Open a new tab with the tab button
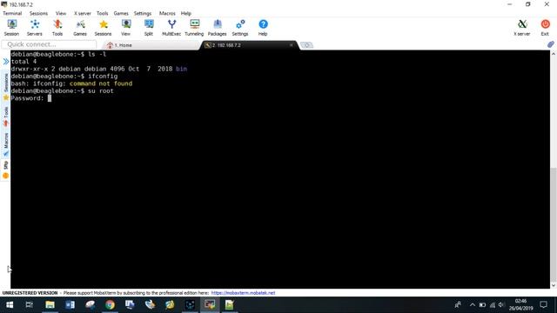This screenshot has width=557, height=313. [x=306, y=45]
